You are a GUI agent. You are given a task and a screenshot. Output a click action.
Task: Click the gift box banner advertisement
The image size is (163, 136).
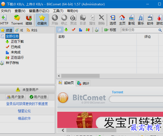[x=110, y=120]
